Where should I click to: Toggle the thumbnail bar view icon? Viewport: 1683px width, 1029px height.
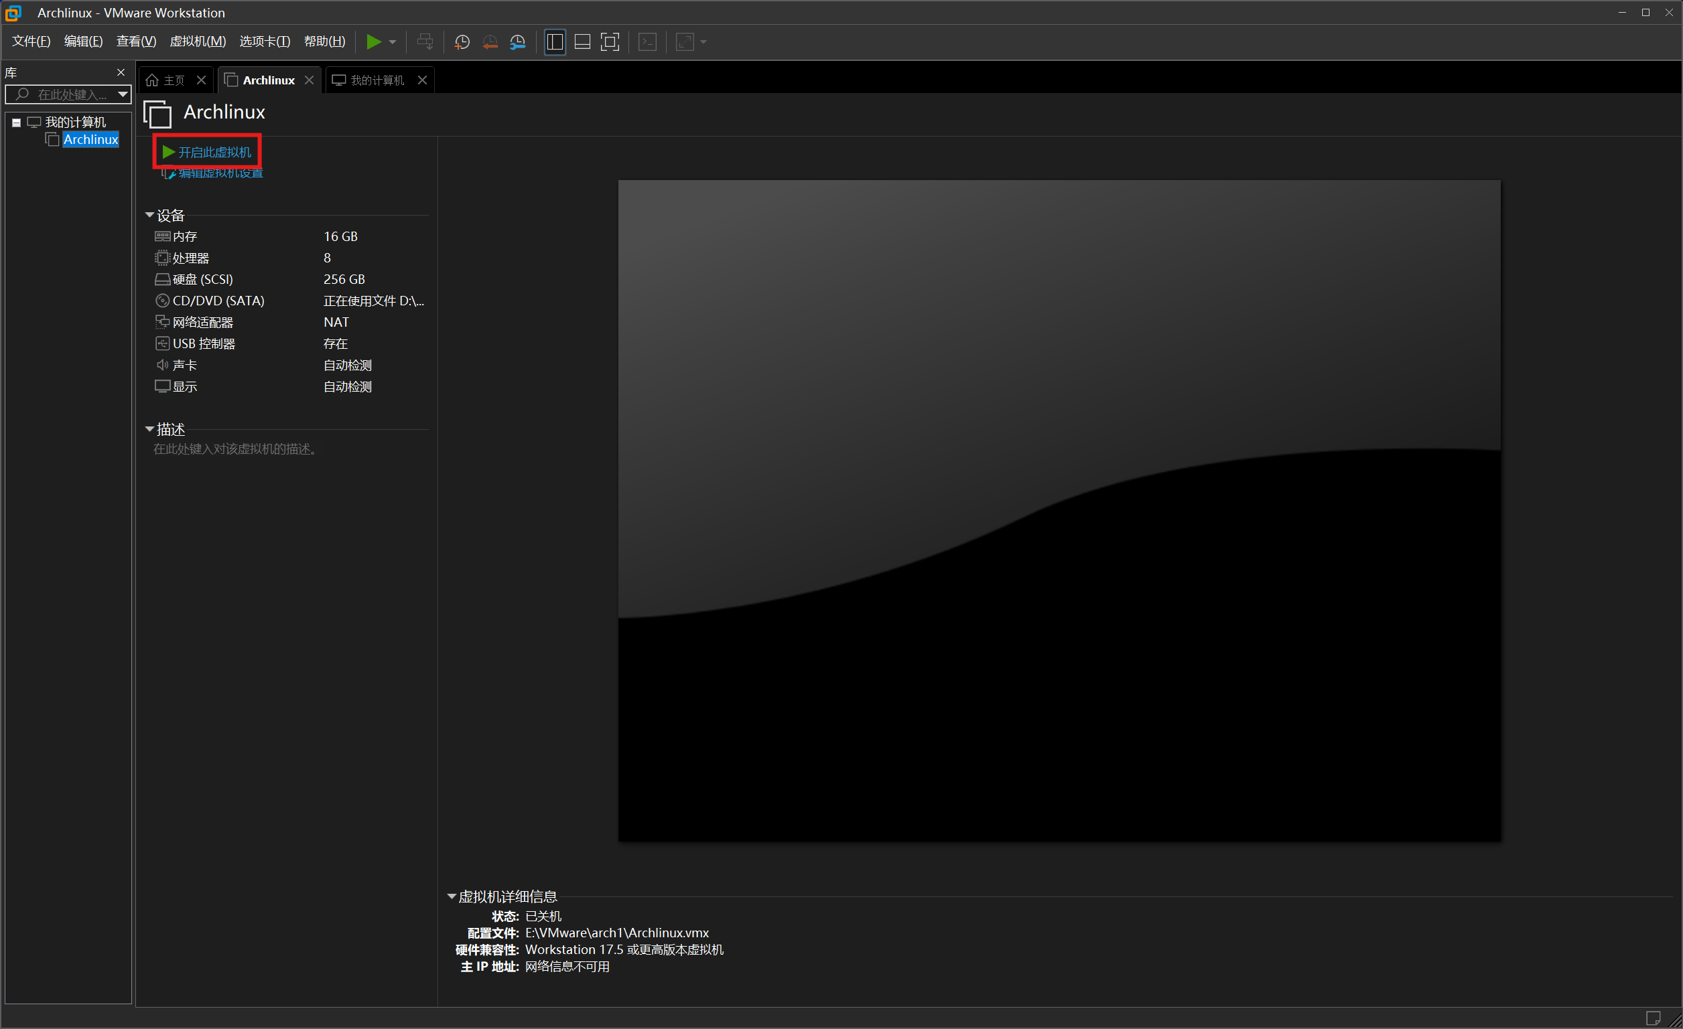pos(583,42)
